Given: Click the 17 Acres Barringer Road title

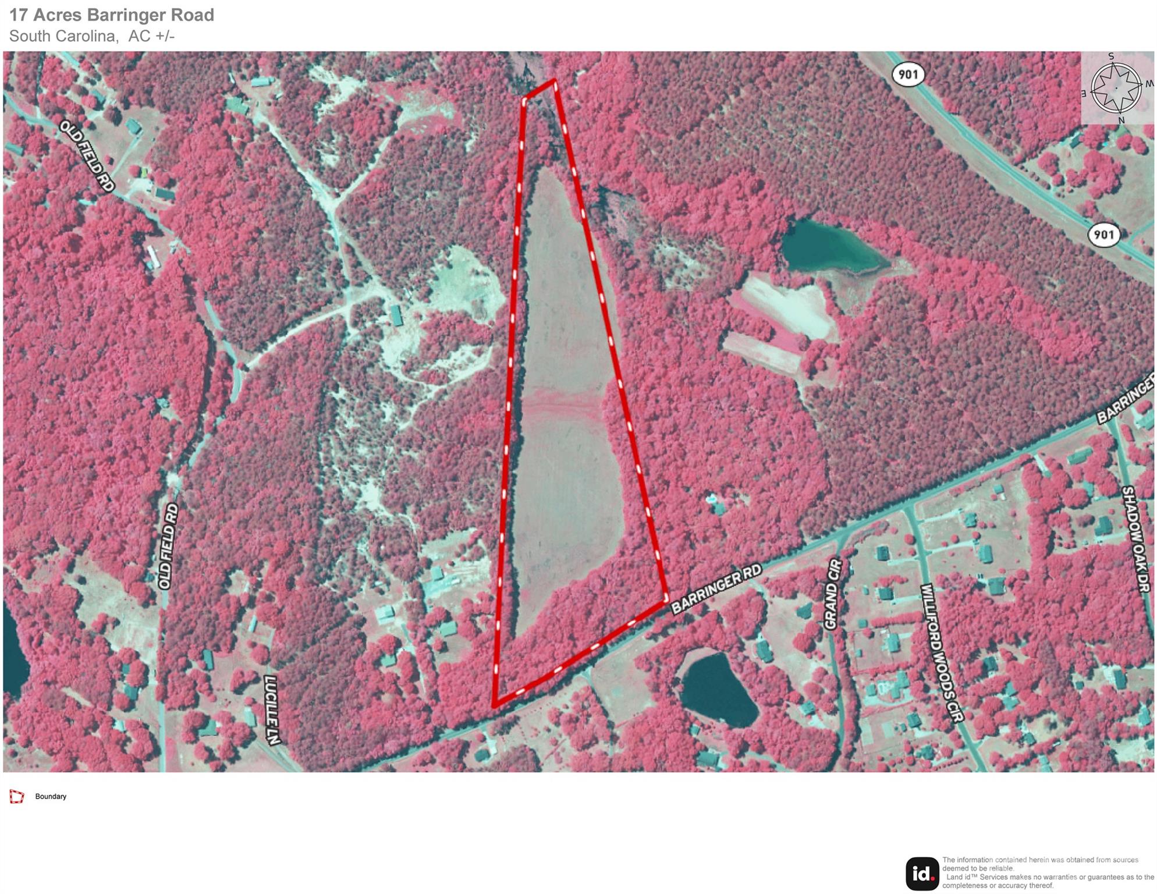Looking at the screenshot, I should pyautogui.click(x=112, y=15).
